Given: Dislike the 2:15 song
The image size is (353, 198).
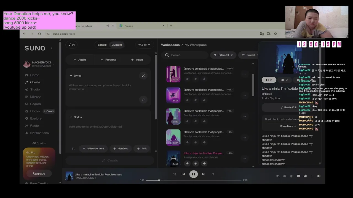Looking at the screenshot, I should click(x=196, y=100).
